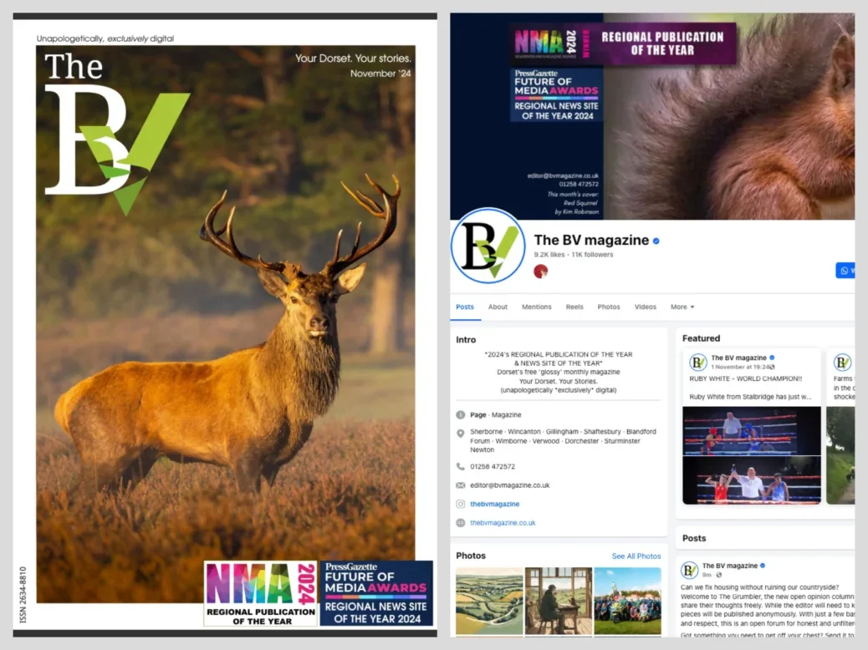Screen dimensions: 868x650
Task: Open the Photos tab
Action: pyautogui.click(x=609, y=307)
